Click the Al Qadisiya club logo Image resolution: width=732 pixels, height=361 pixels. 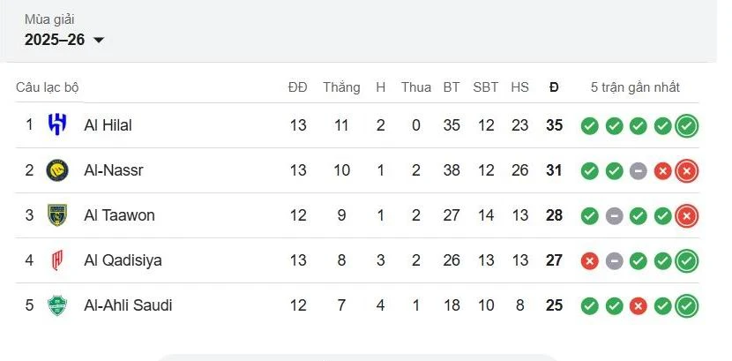point(57,260)
